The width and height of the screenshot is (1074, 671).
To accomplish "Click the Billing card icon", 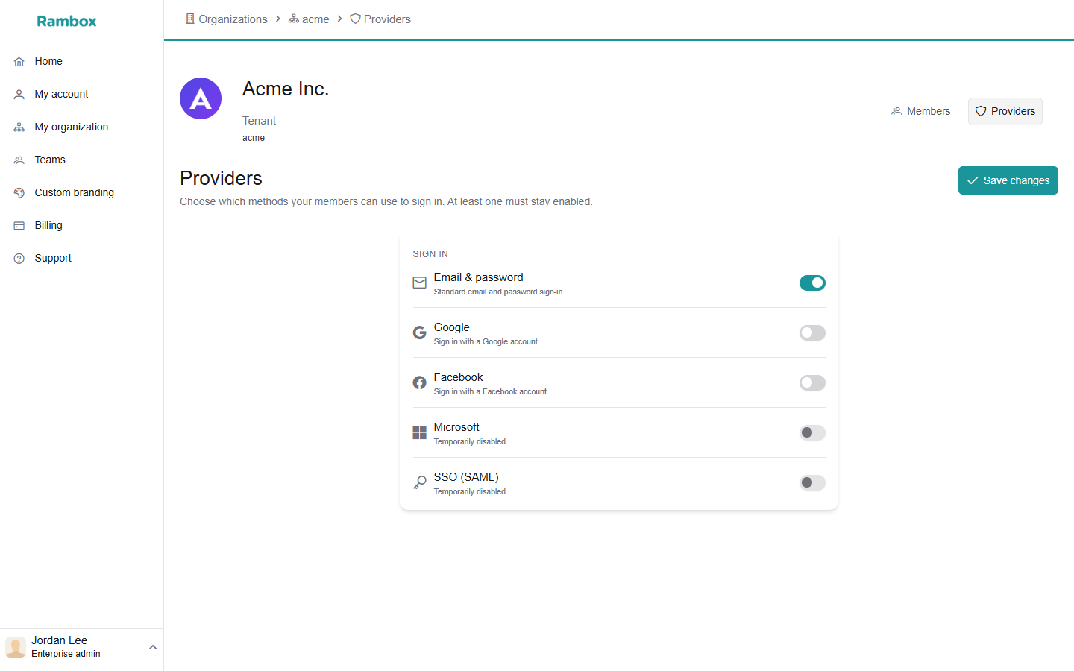I will [x=19, y=226].
